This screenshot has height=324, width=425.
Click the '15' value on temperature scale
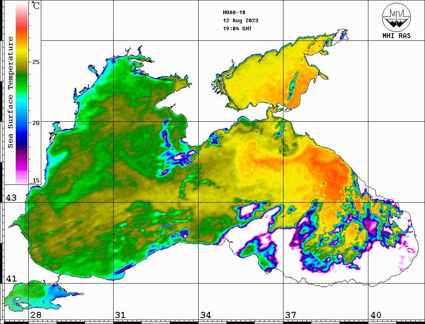pyautogui.click(x=36, y=180)
